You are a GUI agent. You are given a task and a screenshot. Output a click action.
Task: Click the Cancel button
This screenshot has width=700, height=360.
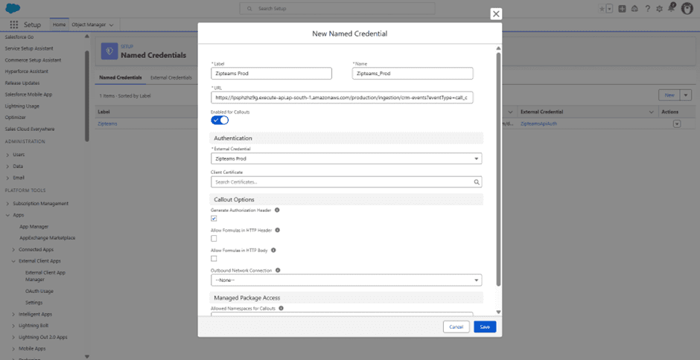(456, 327)
